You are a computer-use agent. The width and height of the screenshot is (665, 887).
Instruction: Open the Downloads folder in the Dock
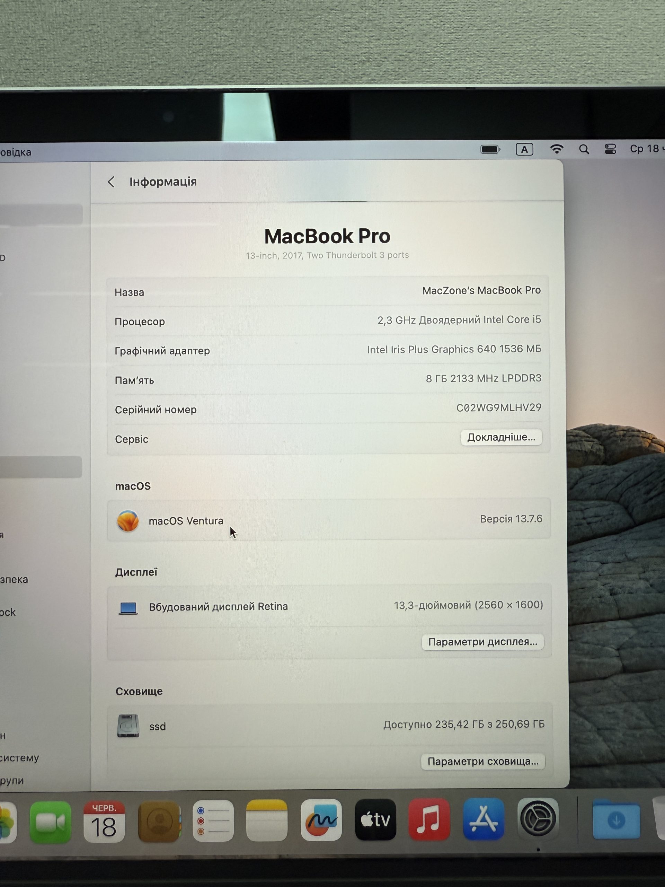616,818
